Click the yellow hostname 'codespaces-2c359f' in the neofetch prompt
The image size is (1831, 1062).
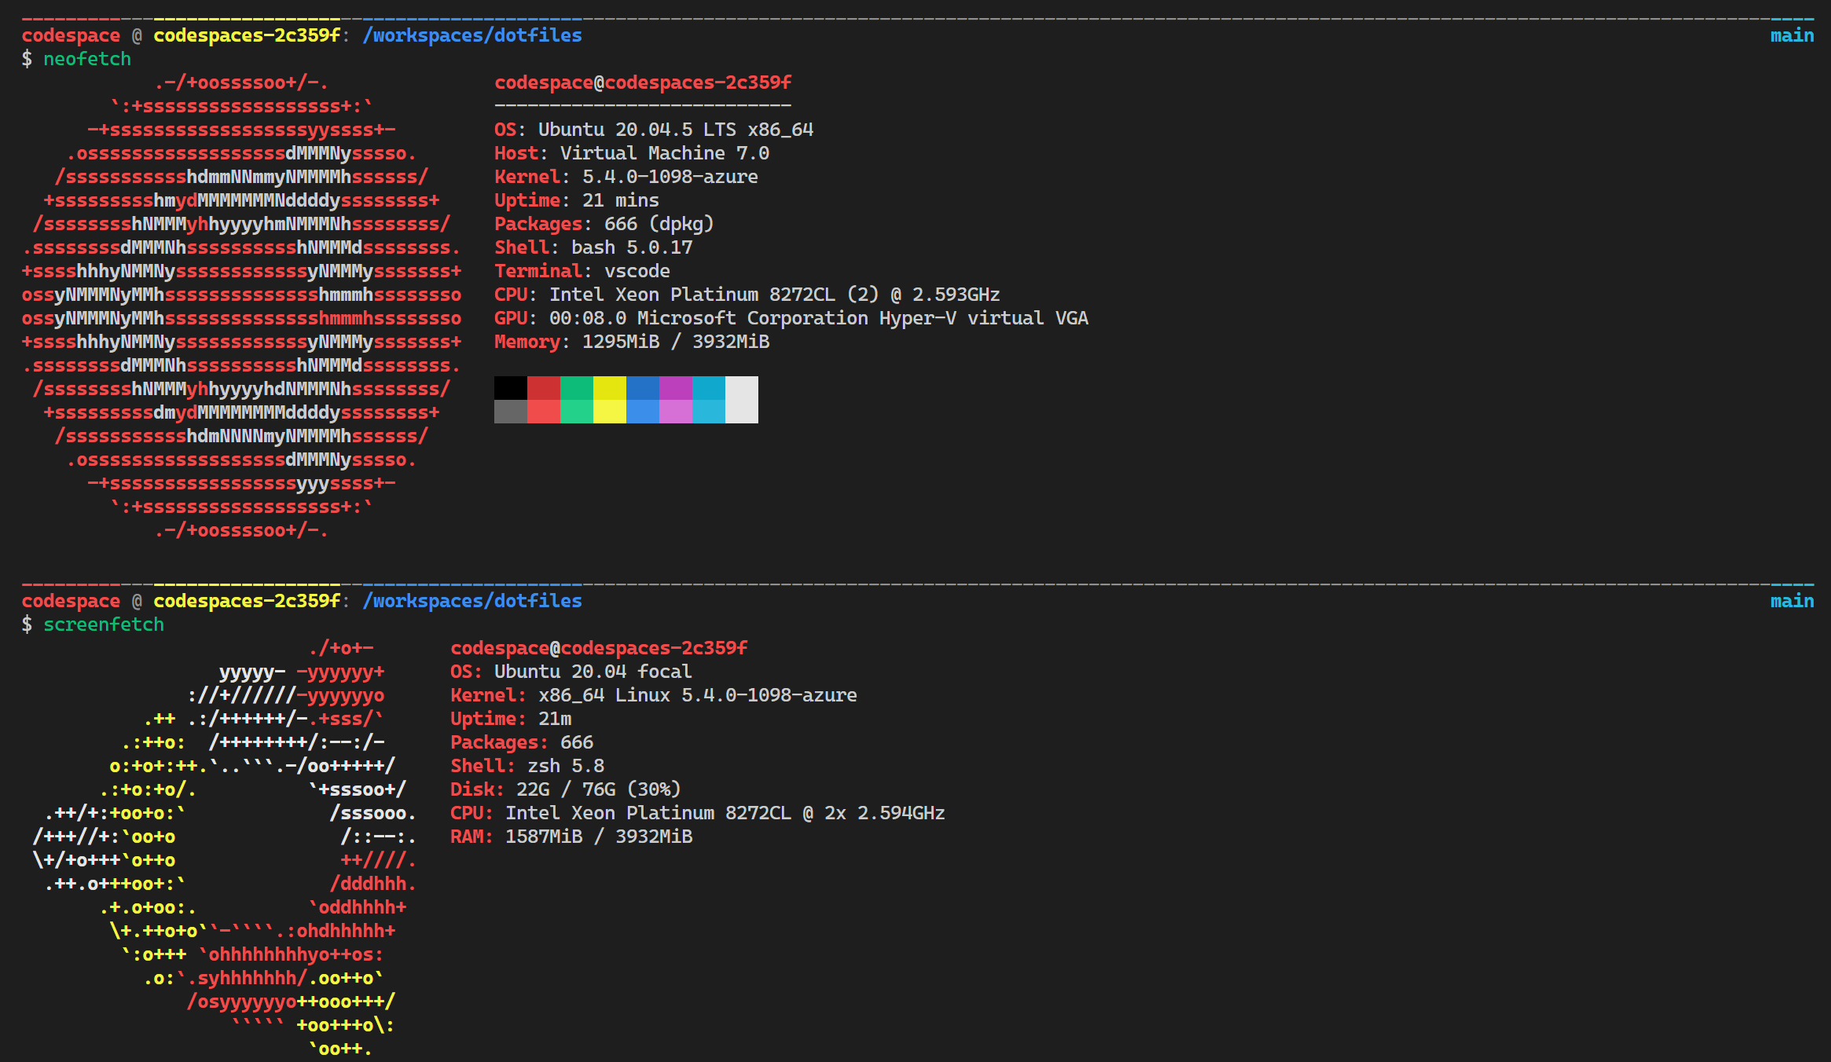(x=247, y=35)
